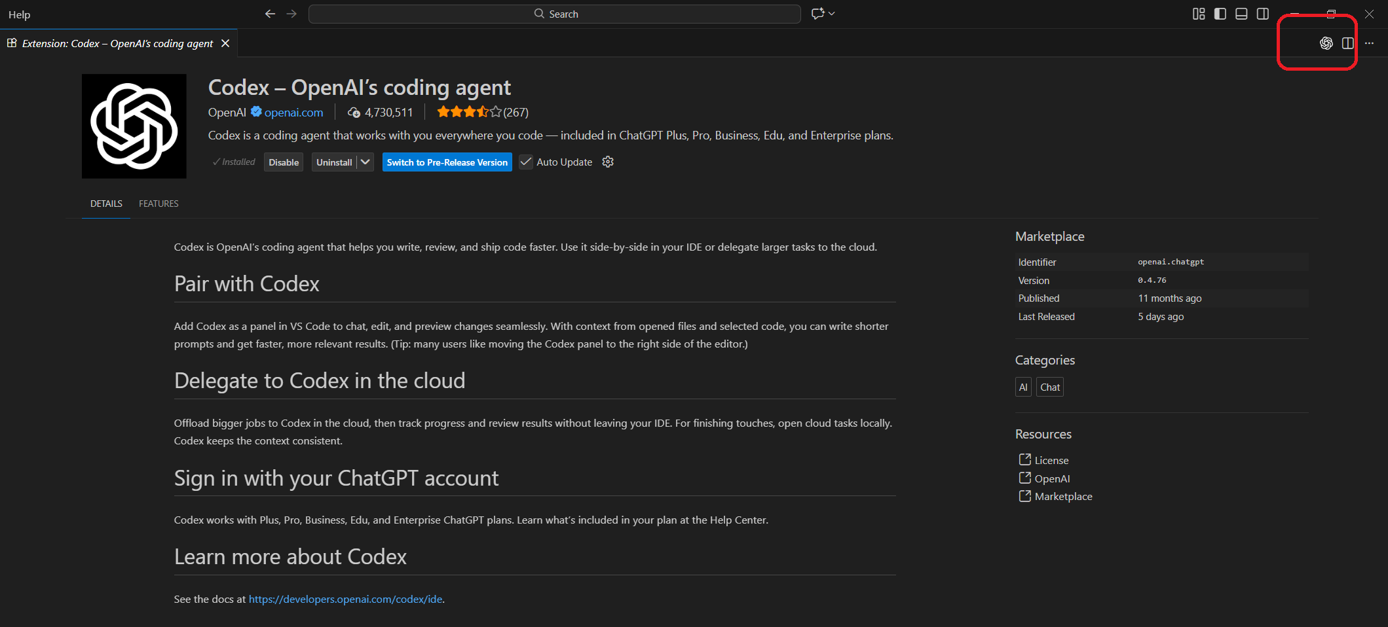Click the Last Released value 5 days ago
Viewport: 1388px width, 627px height.
(x=1161, y=317)
